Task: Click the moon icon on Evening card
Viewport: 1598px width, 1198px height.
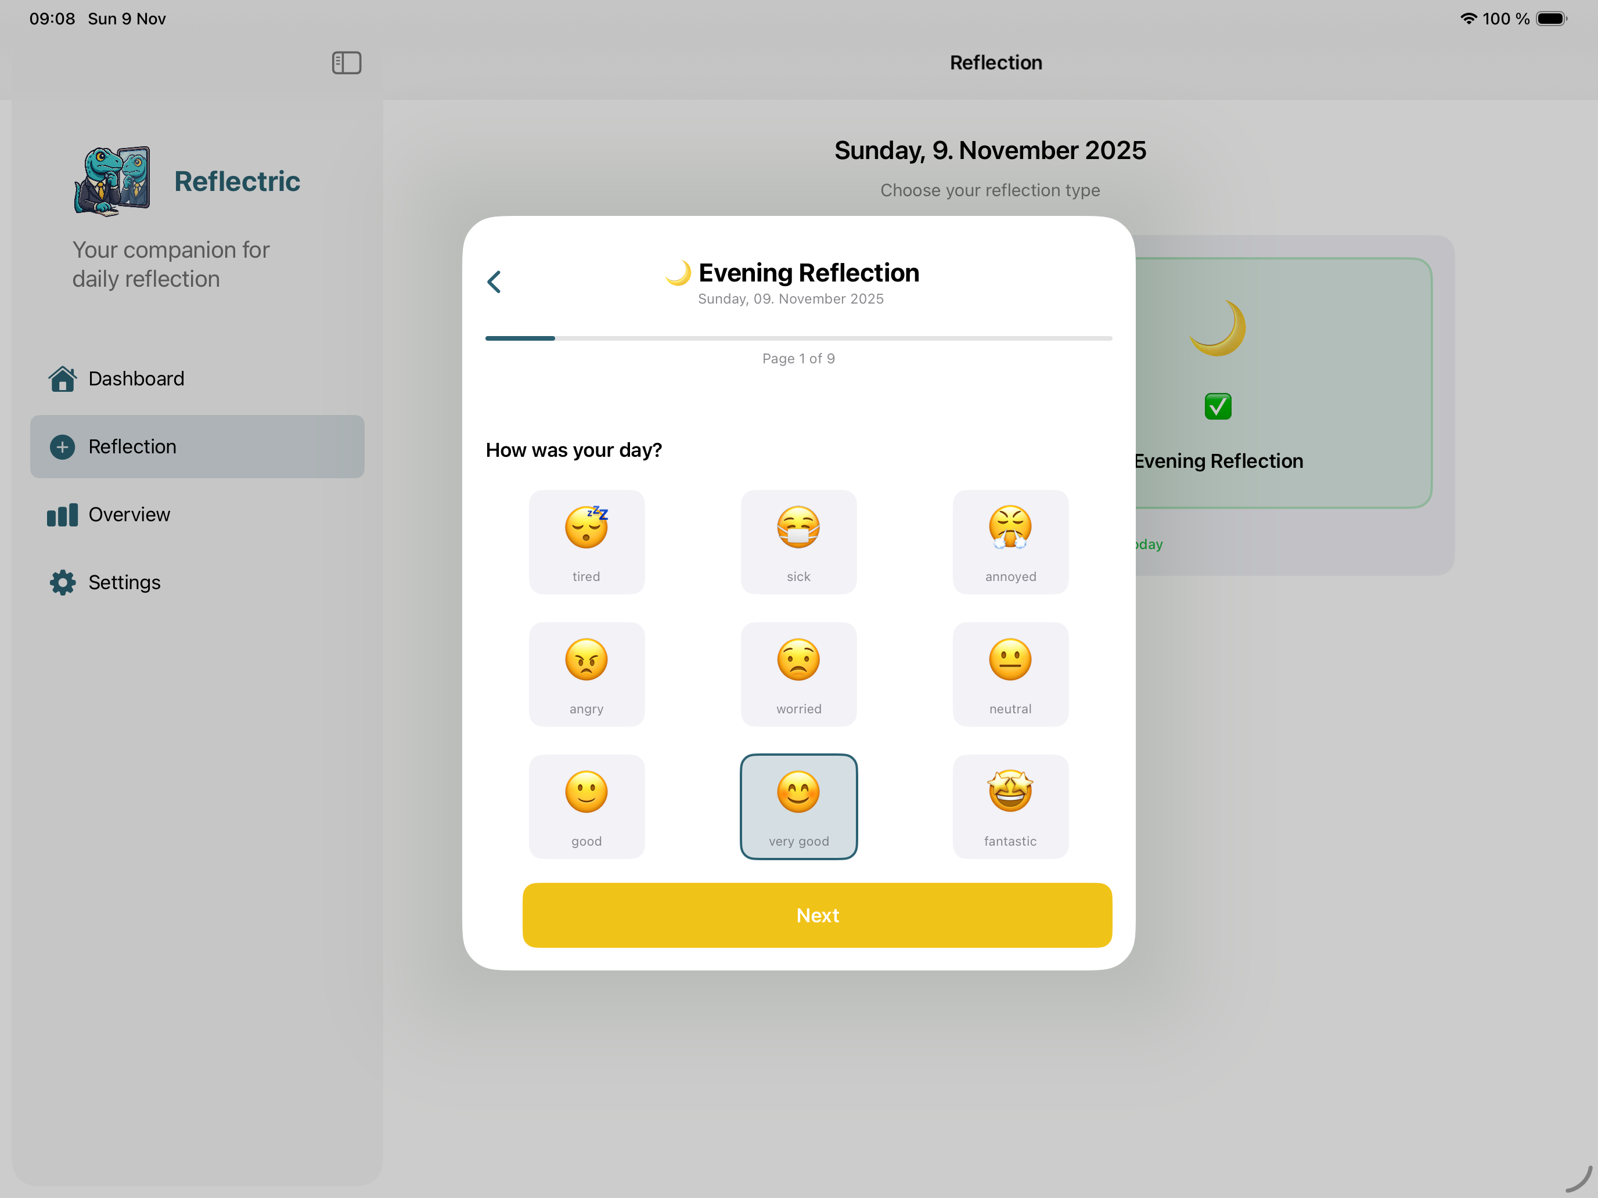Action: pyautogui.click(x=1219, y=328)
